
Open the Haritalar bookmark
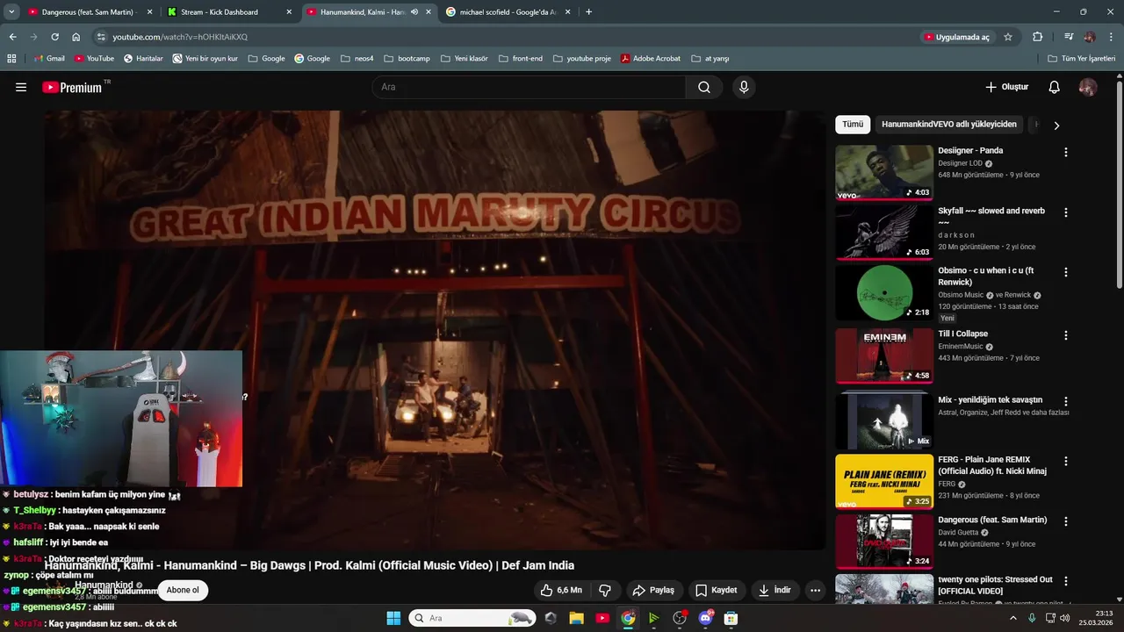[x=143, y=59]
